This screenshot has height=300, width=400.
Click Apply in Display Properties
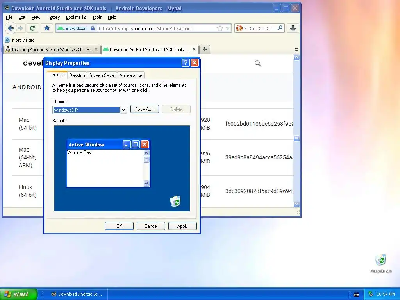[182, 226]
